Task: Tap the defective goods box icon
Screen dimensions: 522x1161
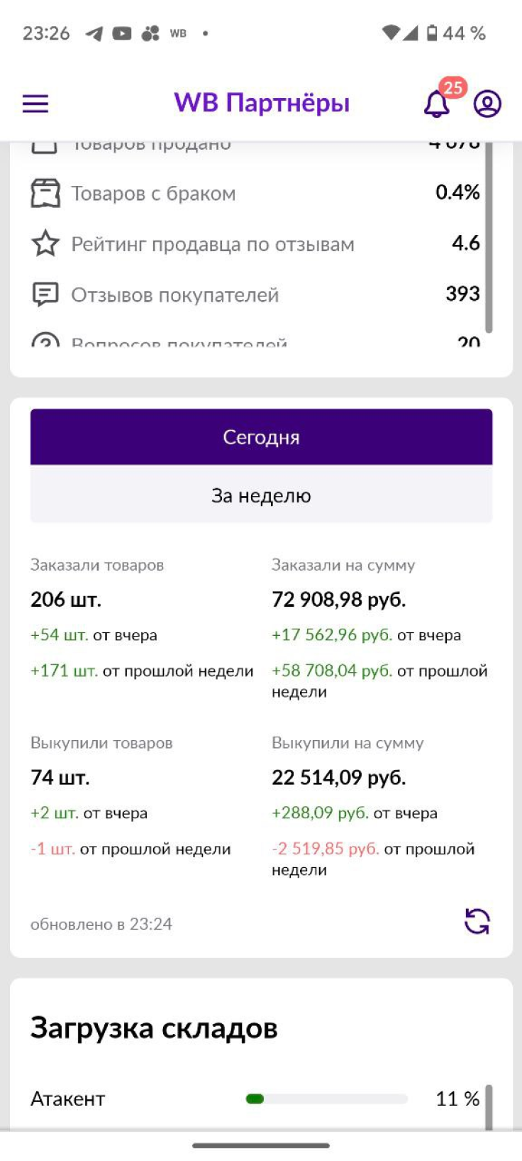Action: pyautogui.click(x=45, y=193)
